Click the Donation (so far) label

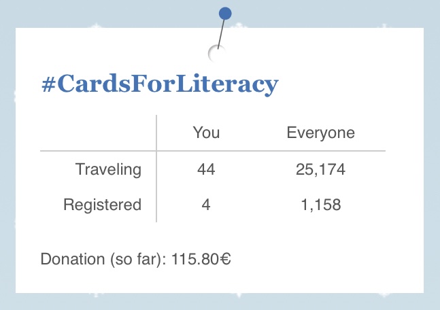click(103, 259)
